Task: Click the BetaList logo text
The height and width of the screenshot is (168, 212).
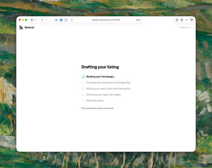Action: pos(29,28)
